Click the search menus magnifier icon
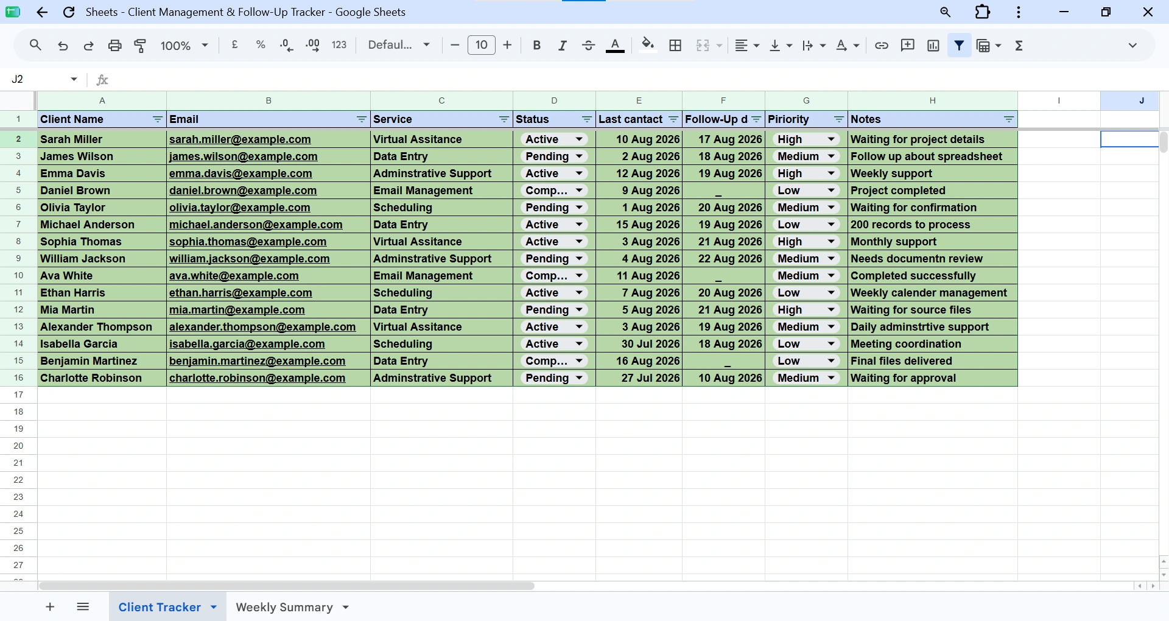Viewport: 1169px width, 621px height. (x=35, y=45)
